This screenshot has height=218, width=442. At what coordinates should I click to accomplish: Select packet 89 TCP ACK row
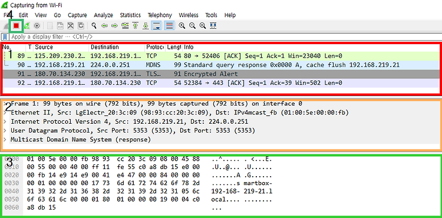(221, 56)
